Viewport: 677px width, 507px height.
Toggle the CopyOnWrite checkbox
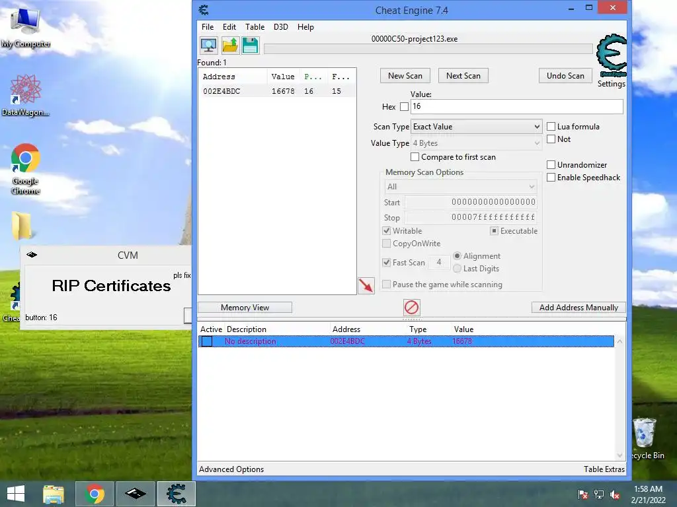(386, 243)
